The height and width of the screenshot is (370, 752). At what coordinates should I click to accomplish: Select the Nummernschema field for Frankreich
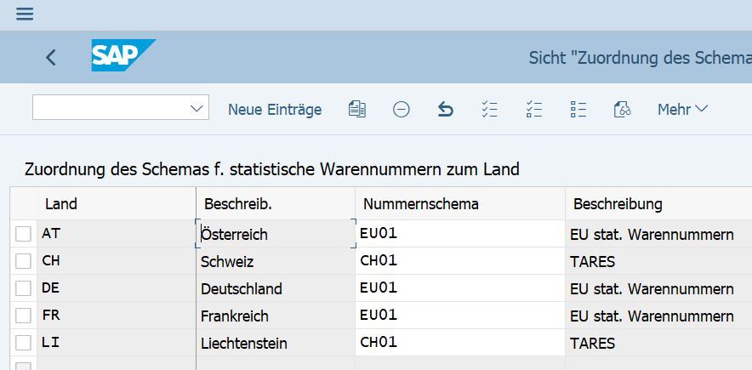point(459,316)
